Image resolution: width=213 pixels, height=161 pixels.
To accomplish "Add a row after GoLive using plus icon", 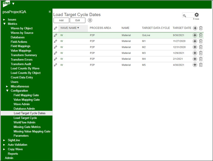I will click(195, 35).
